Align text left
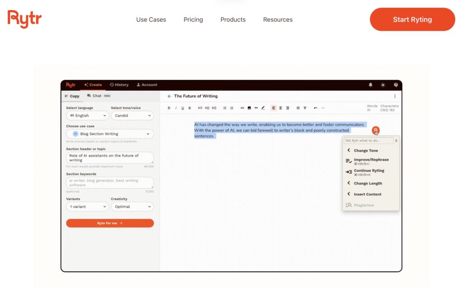 click(274, 108)
